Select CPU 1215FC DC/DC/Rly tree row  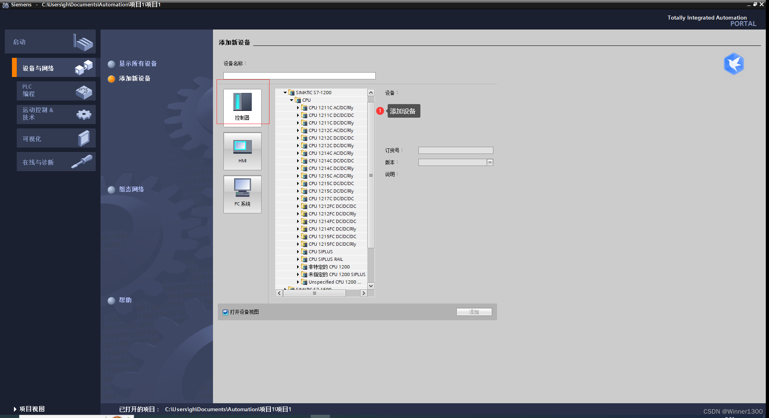pos(321,244)
